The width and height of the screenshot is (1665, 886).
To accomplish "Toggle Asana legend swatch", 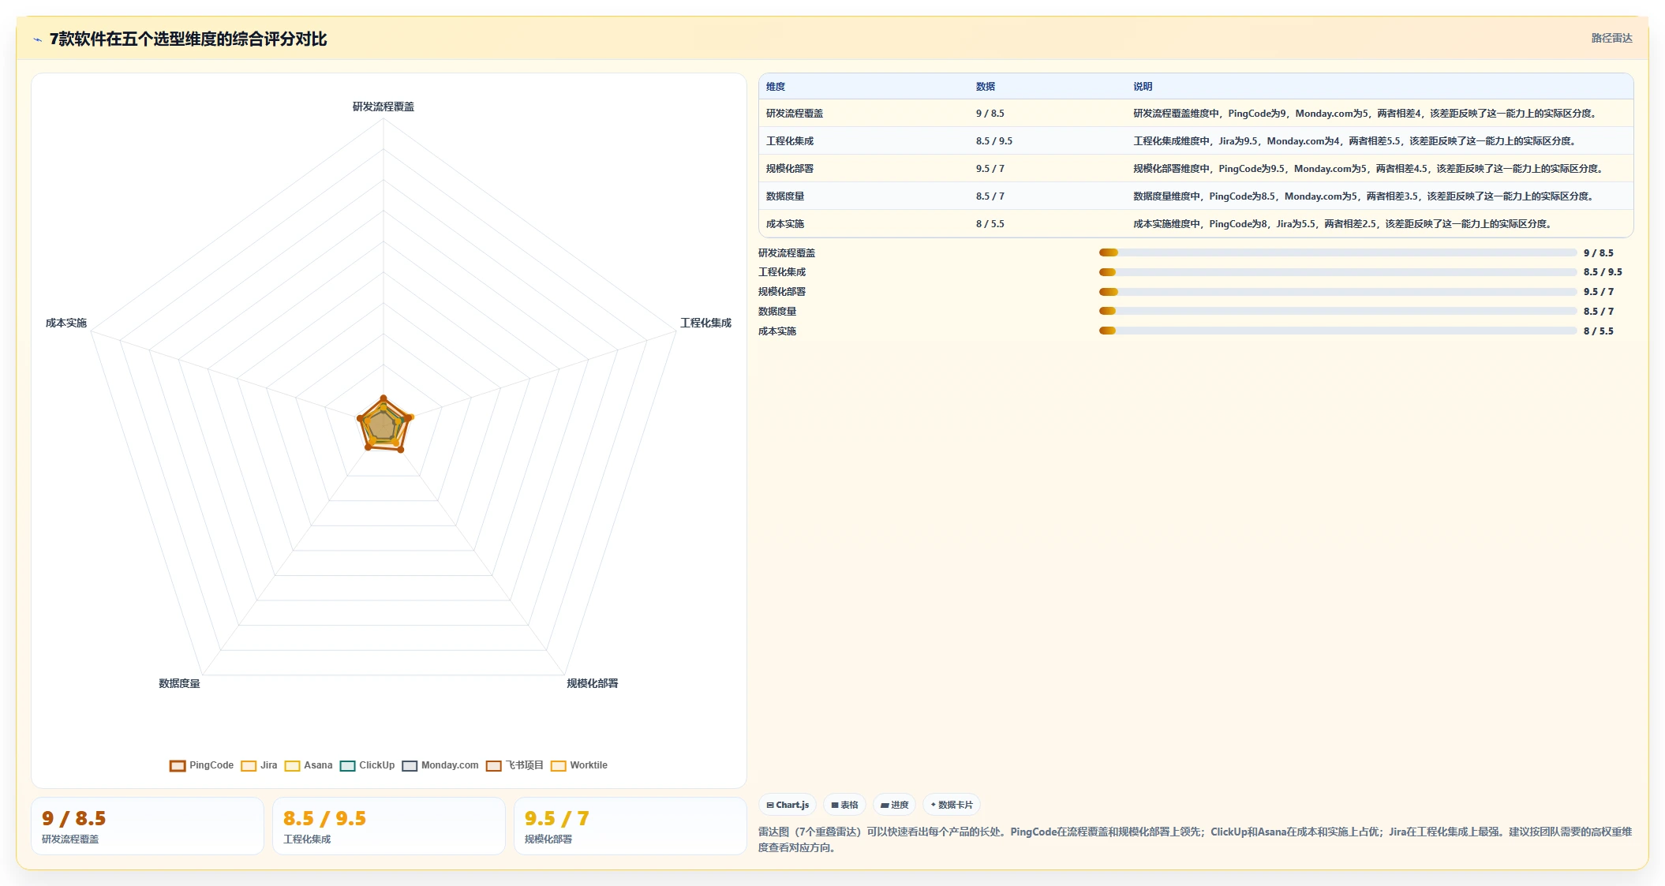I will click(292, 765).
